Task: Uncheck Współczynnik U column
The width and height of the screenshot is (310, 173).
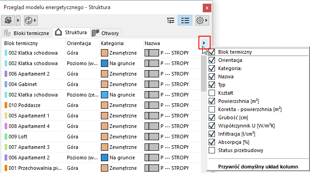Action: (212, 126)
